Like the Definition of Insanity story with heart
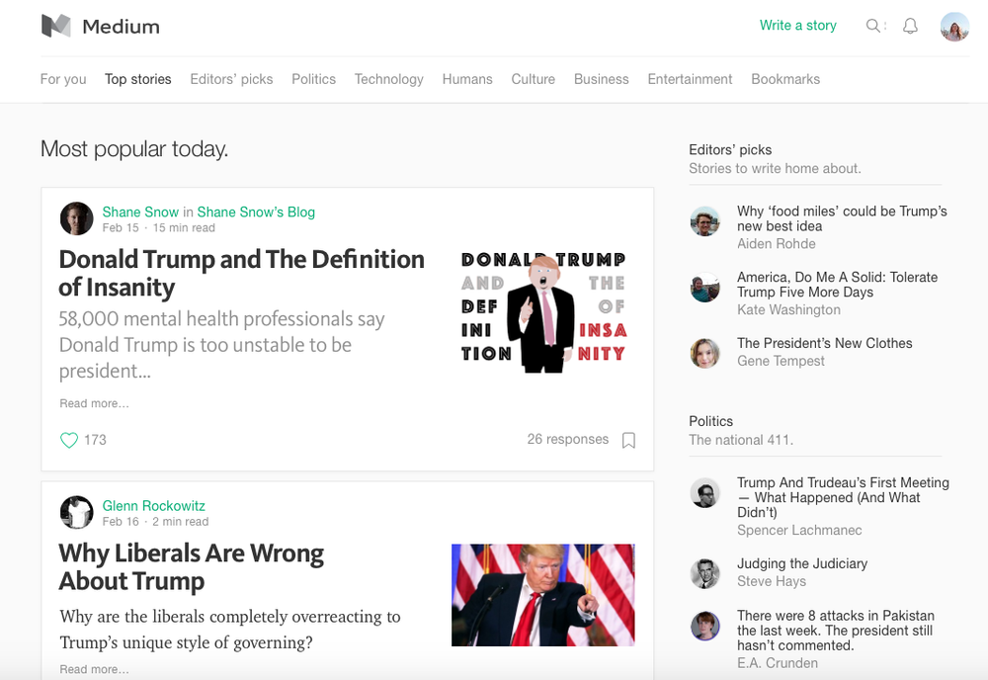988x680 pixels. tap(69, 440)
